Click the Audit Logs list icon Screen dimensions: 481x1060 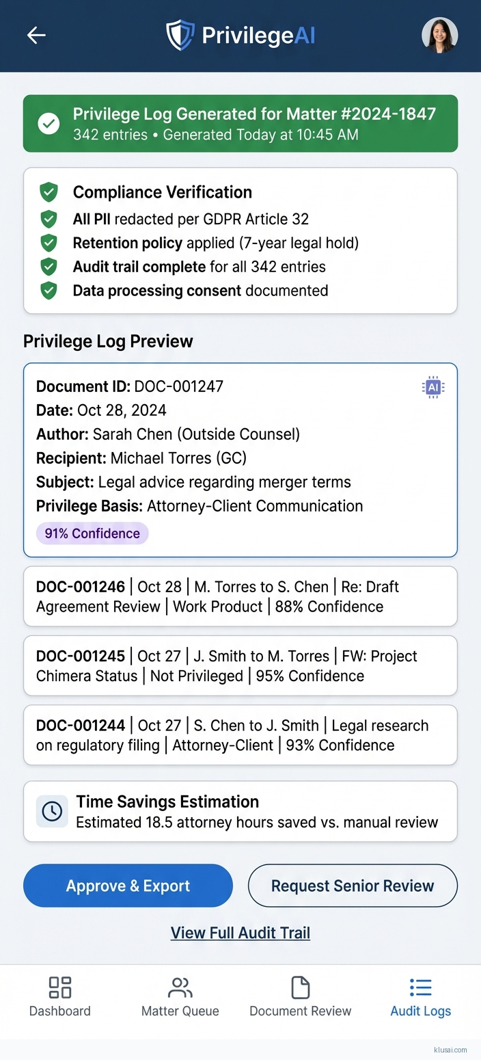pyautogui.click(x=421, y=988)
